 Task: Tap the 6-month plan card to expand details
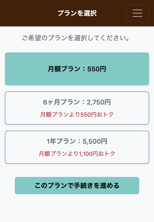[x=77, y=108]
